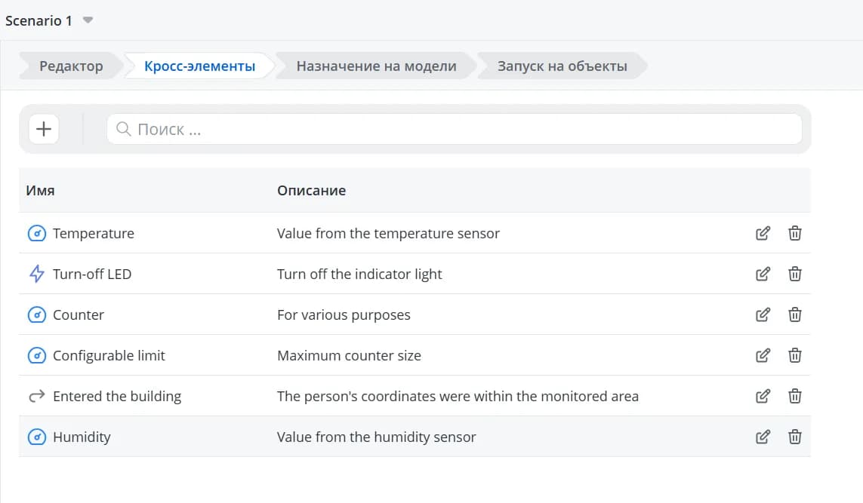Select the Кросс-элементы tab
Image resolution: width=863 pixels, height=503 pixels.
pos(200,66)
